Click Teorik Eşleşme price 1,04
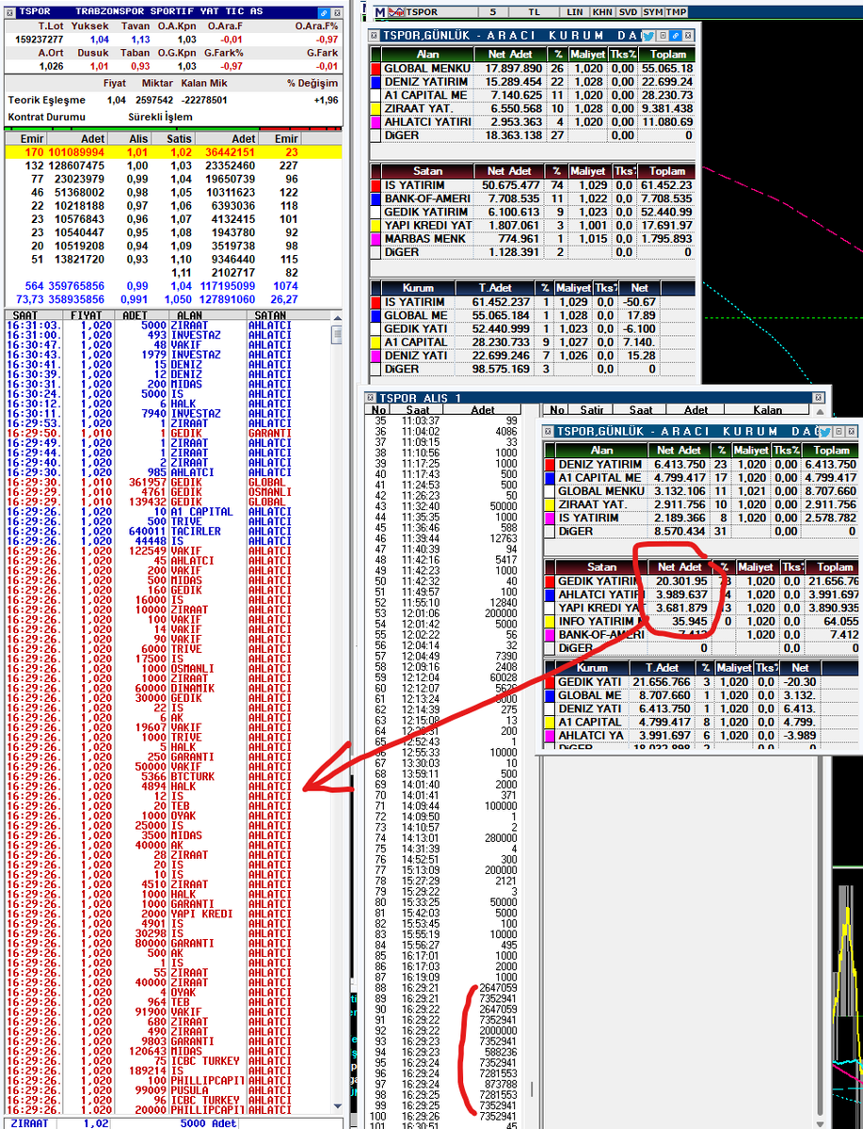The image size is (863, 1129). [x=116, y=100]
